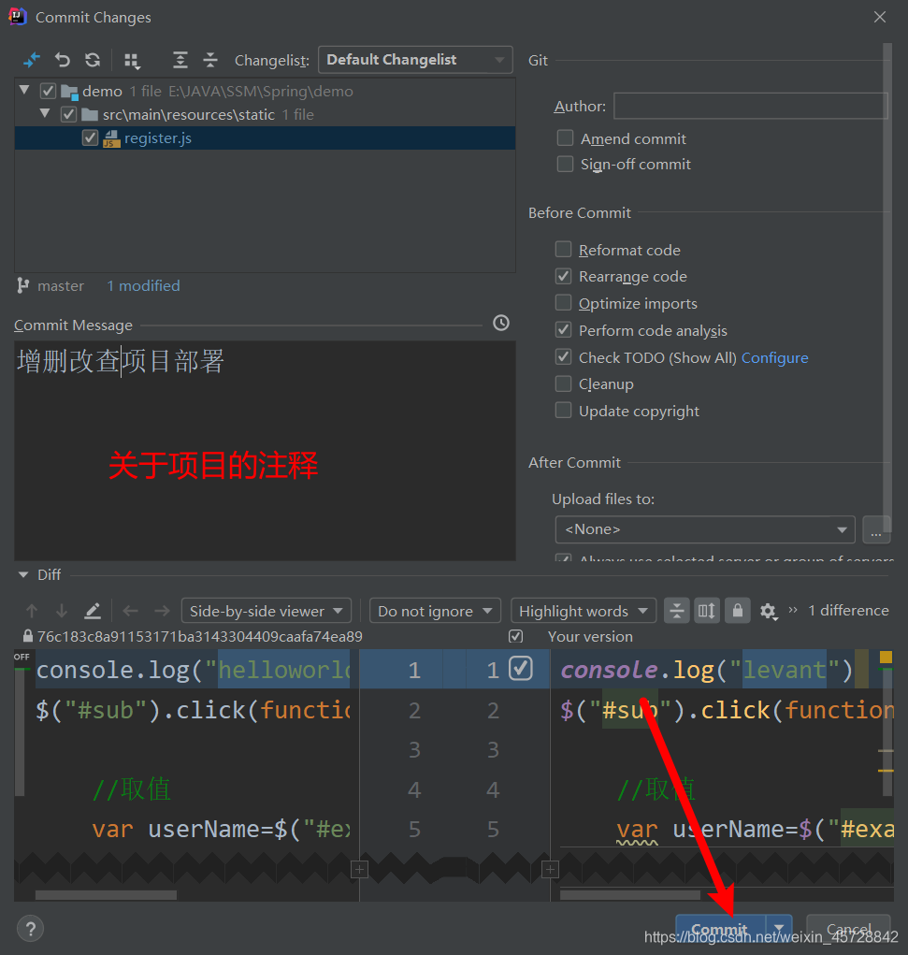
Task: Toggle the editor read-only lock icon
Action: [738, 610]
